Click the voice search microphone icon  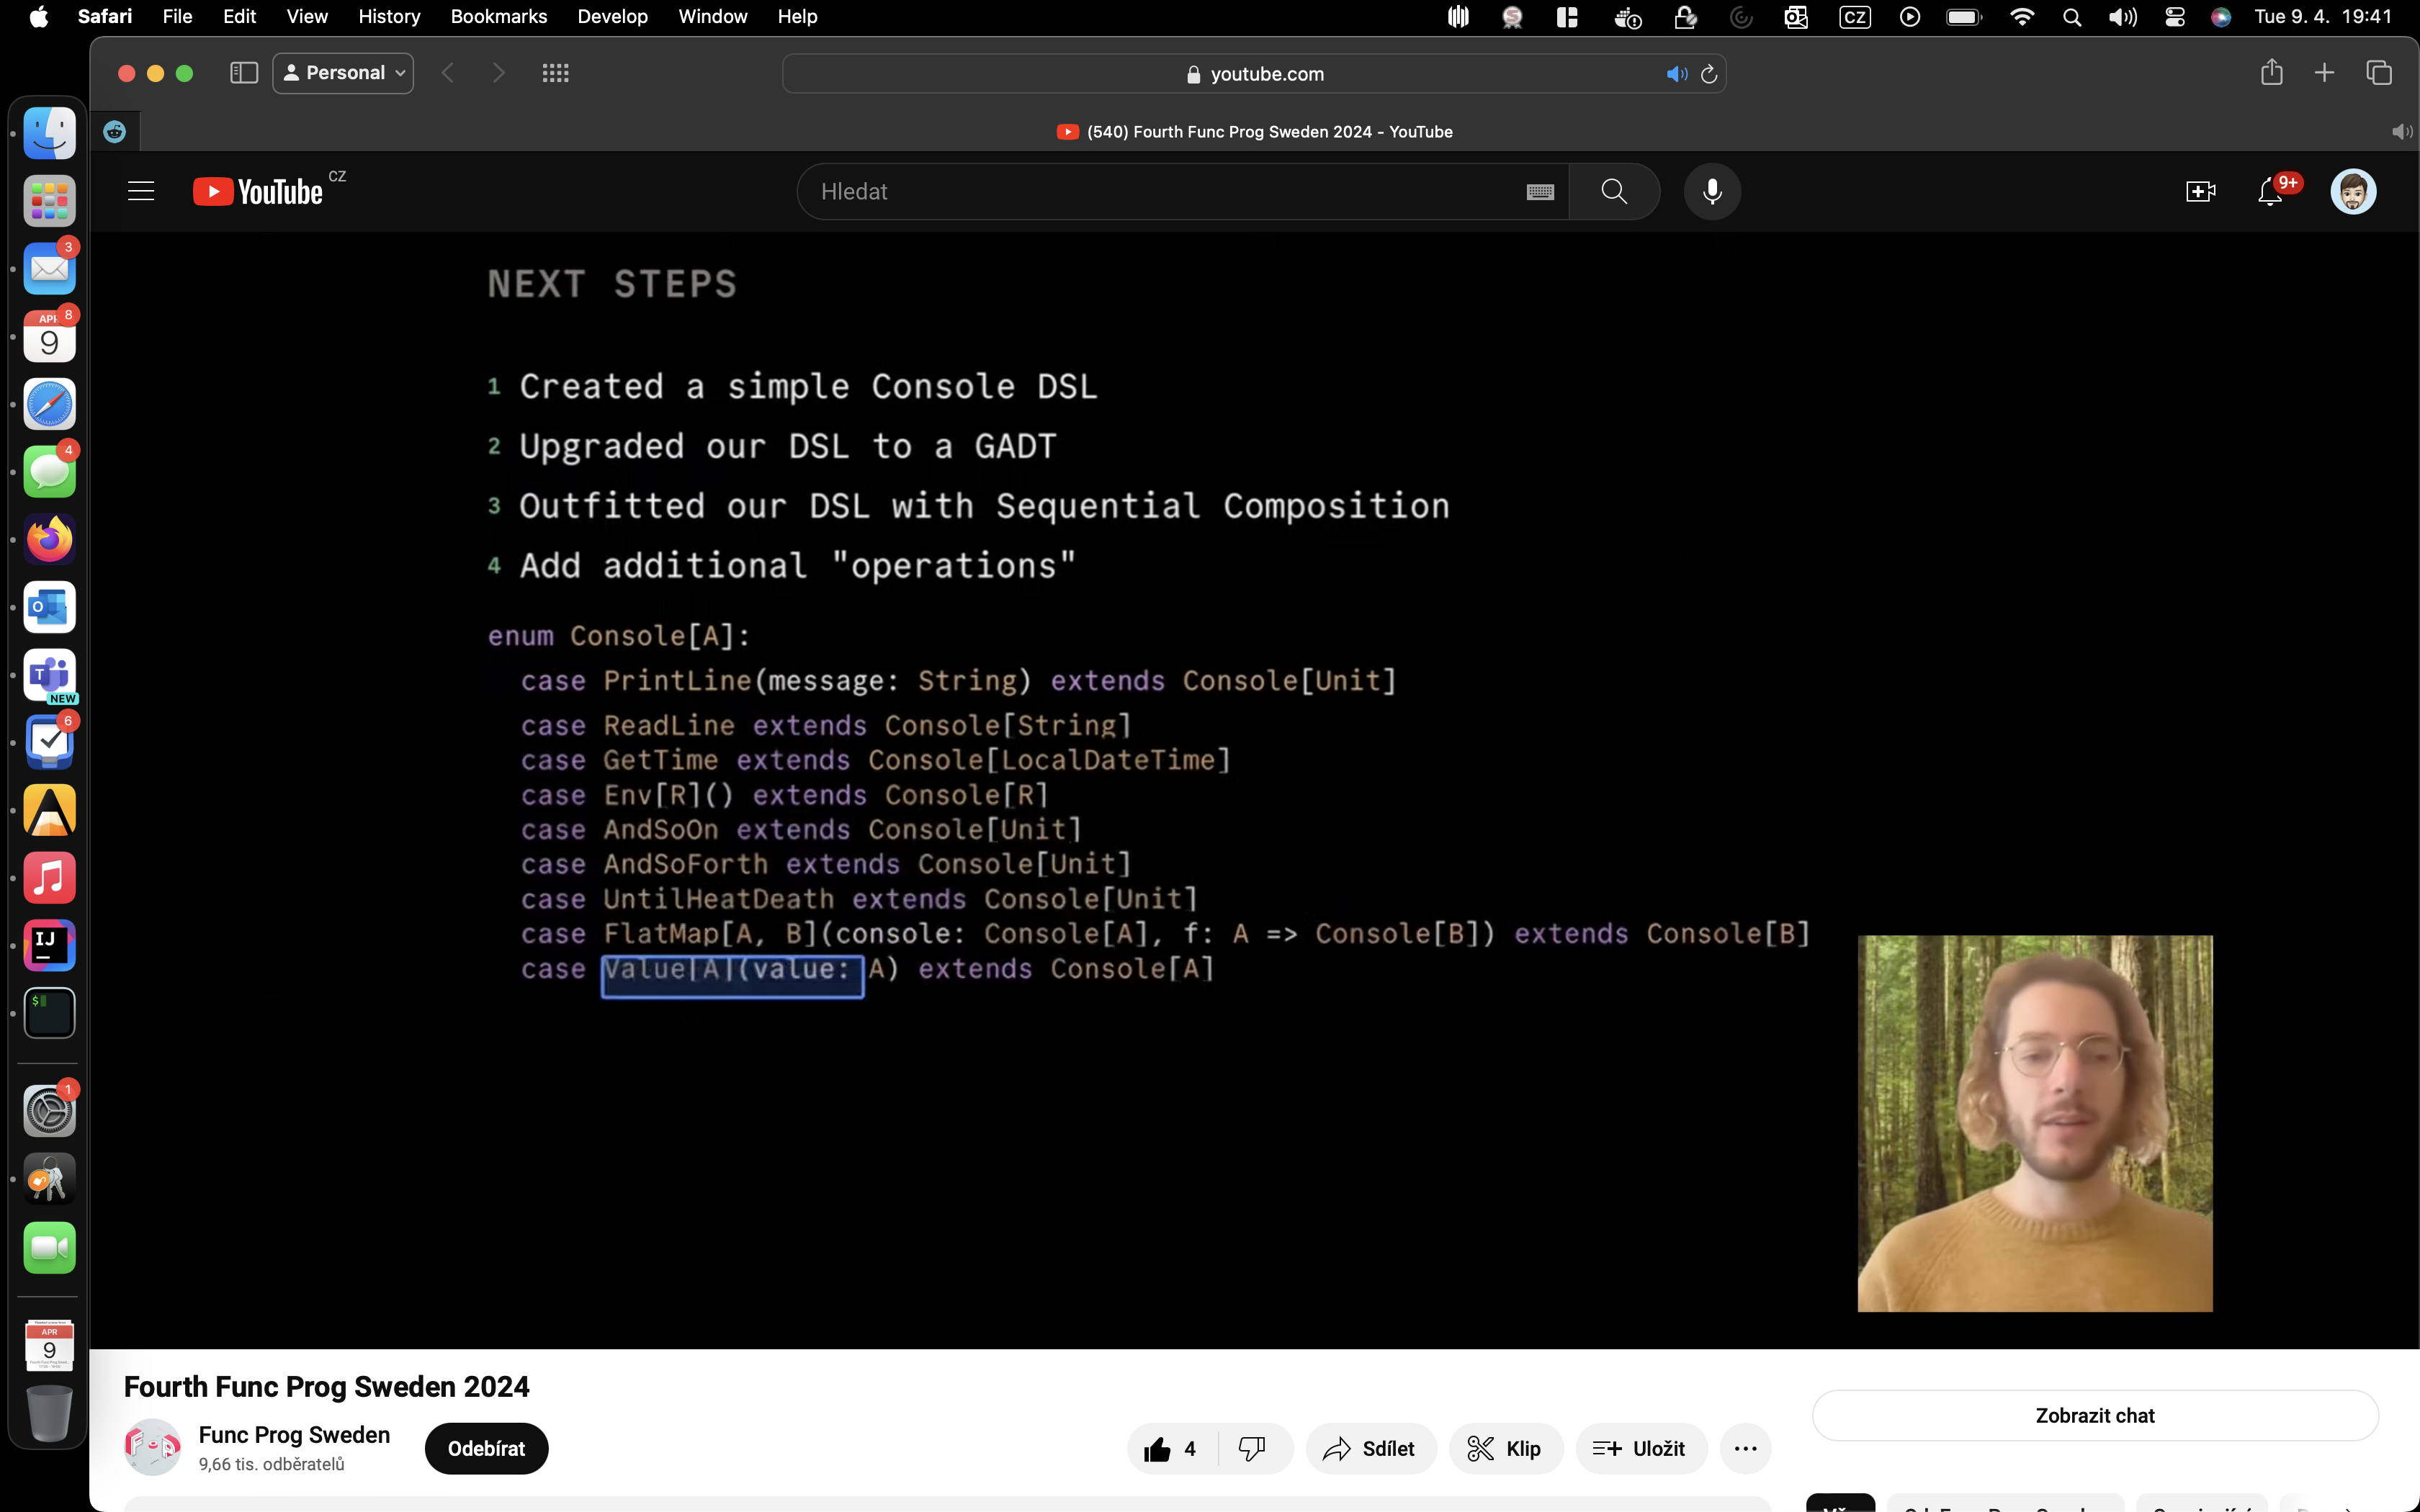tap(1712, 191)
